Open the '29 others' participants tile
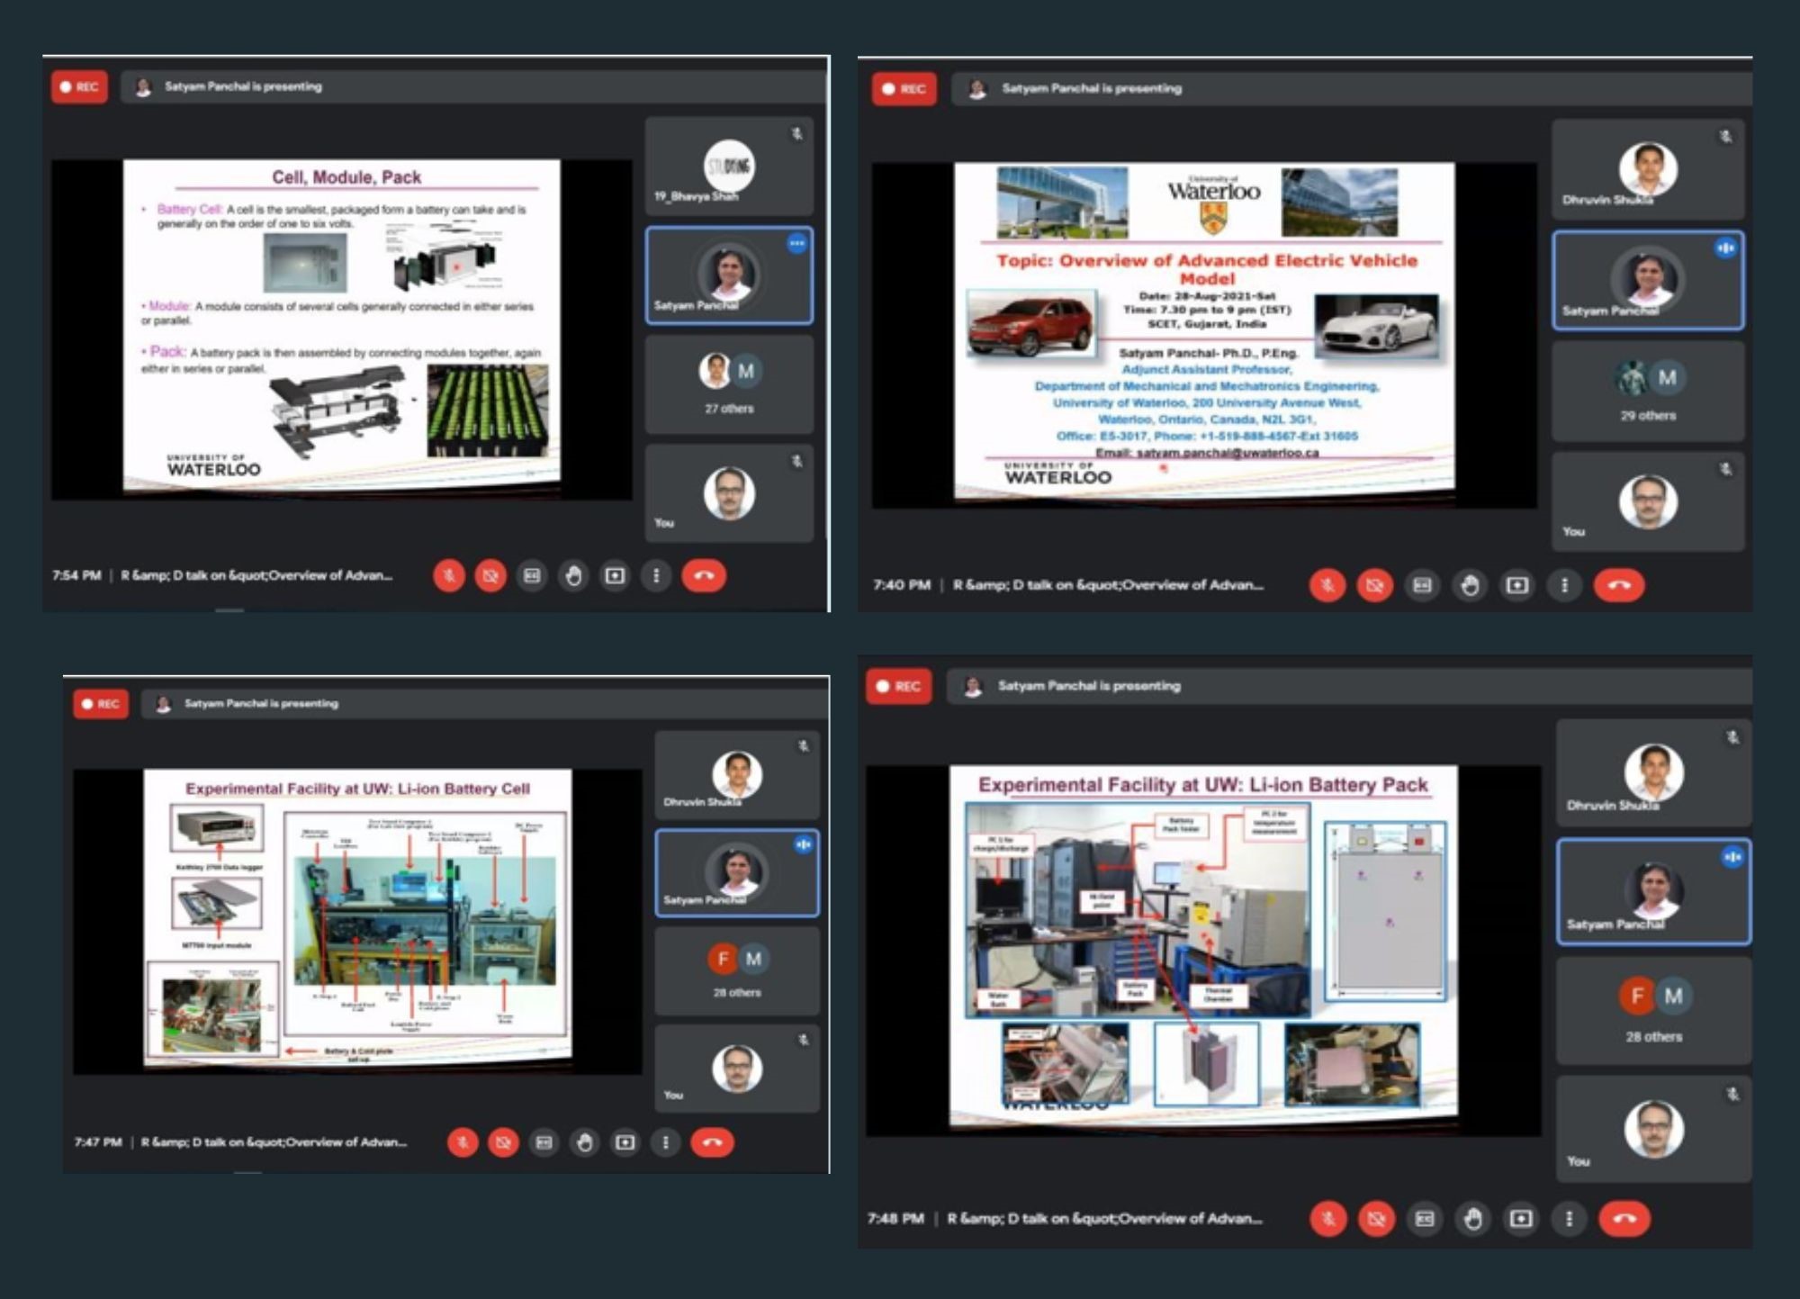 pos(1648,392)
